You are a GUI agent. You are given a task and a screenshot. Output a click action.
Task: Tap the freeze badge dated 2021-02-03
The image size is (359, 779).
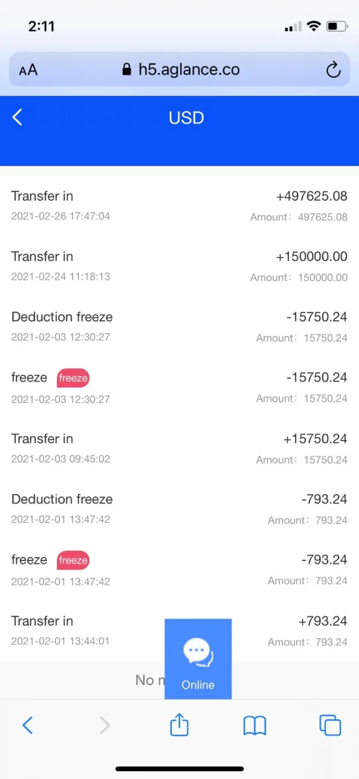click(x=73, y=378)
